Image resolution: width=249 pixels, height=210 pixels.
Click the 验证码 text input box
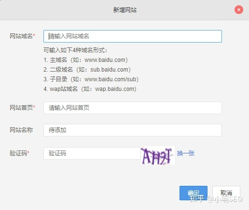pos(92,153)
